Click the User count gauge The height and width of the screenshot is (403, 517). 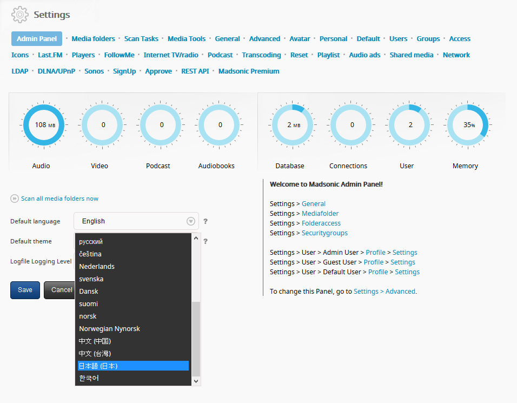pyautogui.click(x=409, y=125)
